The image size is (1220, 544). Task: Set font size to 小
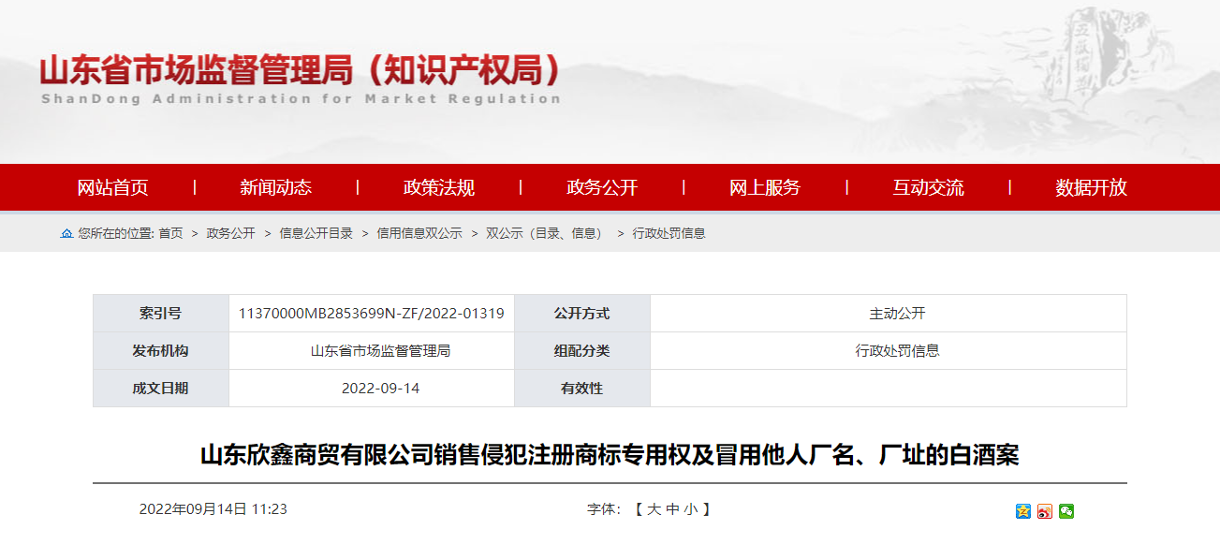click(x=690, y=509)
